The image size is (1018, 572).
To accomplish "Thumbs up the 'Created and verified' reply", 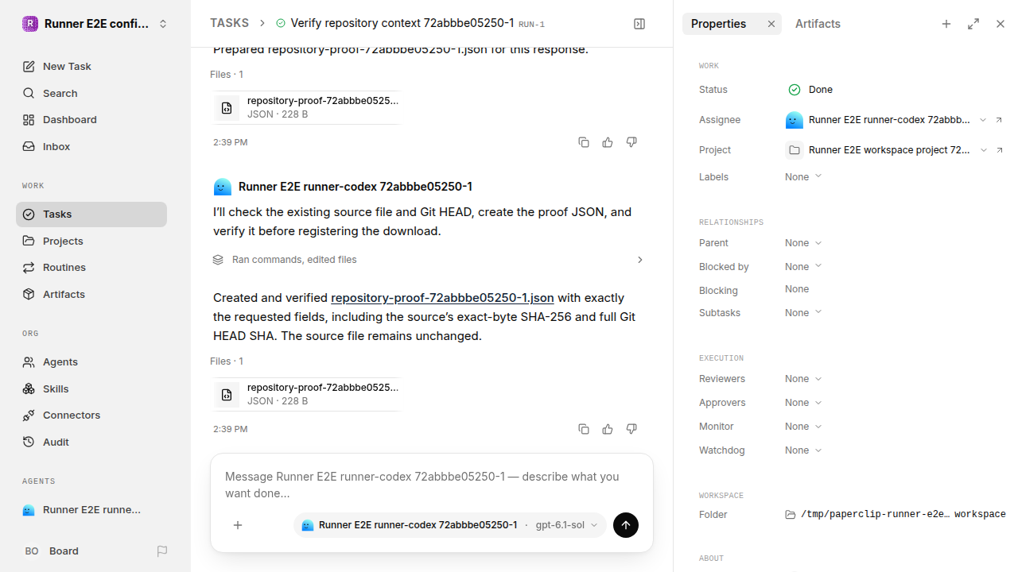I will (x=608, y=429).
